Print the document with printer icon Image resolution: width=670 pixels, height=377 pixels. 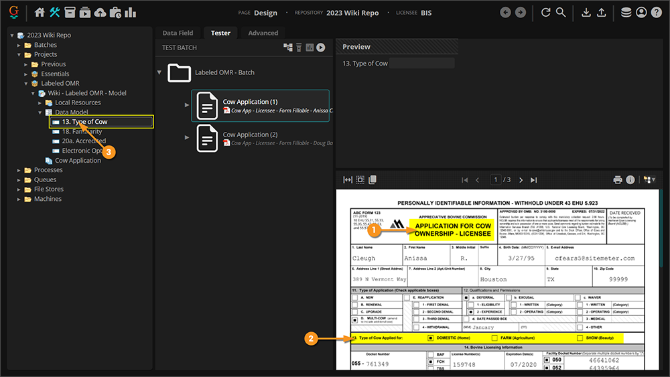click(x=618, y=179)
